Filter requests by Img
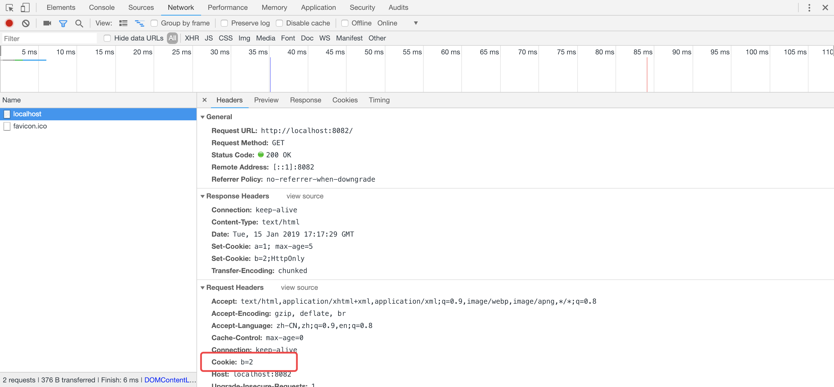Screen dimensions: 834x387 245,38
